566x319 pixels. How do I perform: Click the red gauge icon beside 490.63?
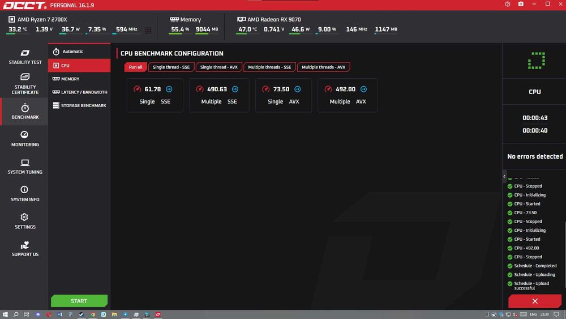pyautogui.click(x=200, y=89)
